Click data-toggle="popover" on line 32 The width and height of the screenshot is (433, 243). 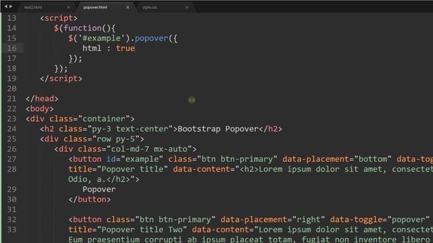click(380, 219)
